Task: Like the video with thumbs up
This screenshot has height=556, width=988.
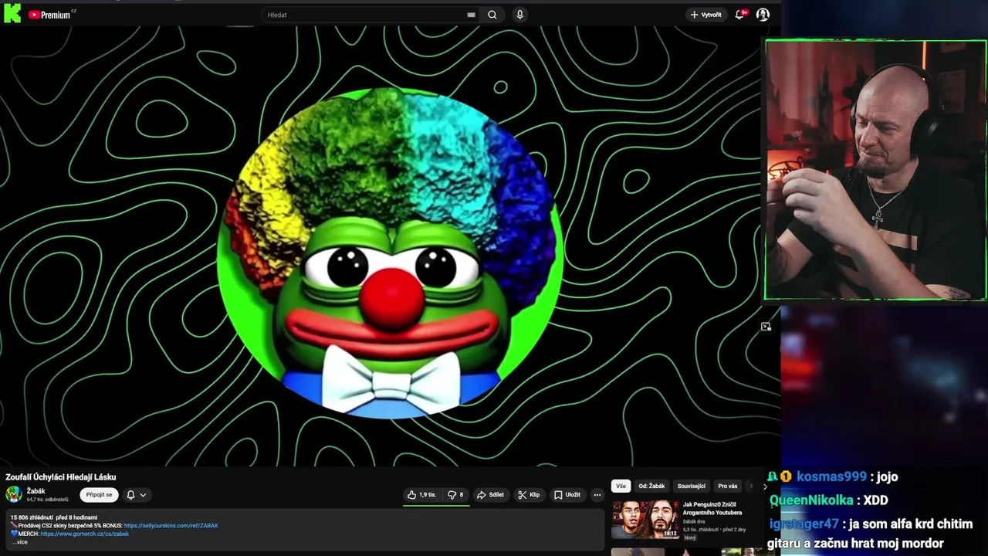Action: tap(422, 495)
